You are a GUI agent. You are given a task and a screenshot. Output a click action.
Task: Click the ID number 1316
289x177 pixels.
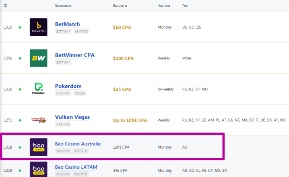pos(8,89)
